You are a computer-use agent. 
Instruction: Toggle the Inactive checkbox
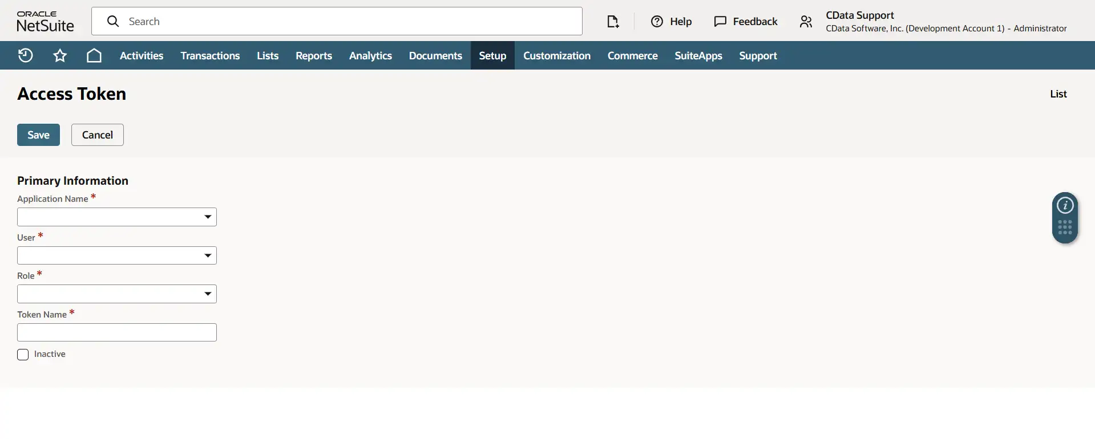click(23, 355)
